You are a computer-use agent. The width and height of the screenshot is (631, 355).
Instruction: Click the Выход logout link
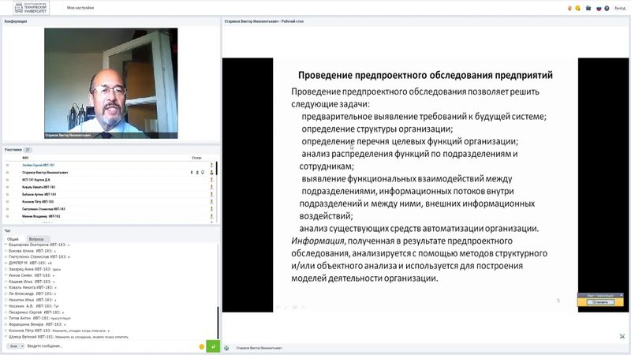pyautogui.click(x=620, y=8)
